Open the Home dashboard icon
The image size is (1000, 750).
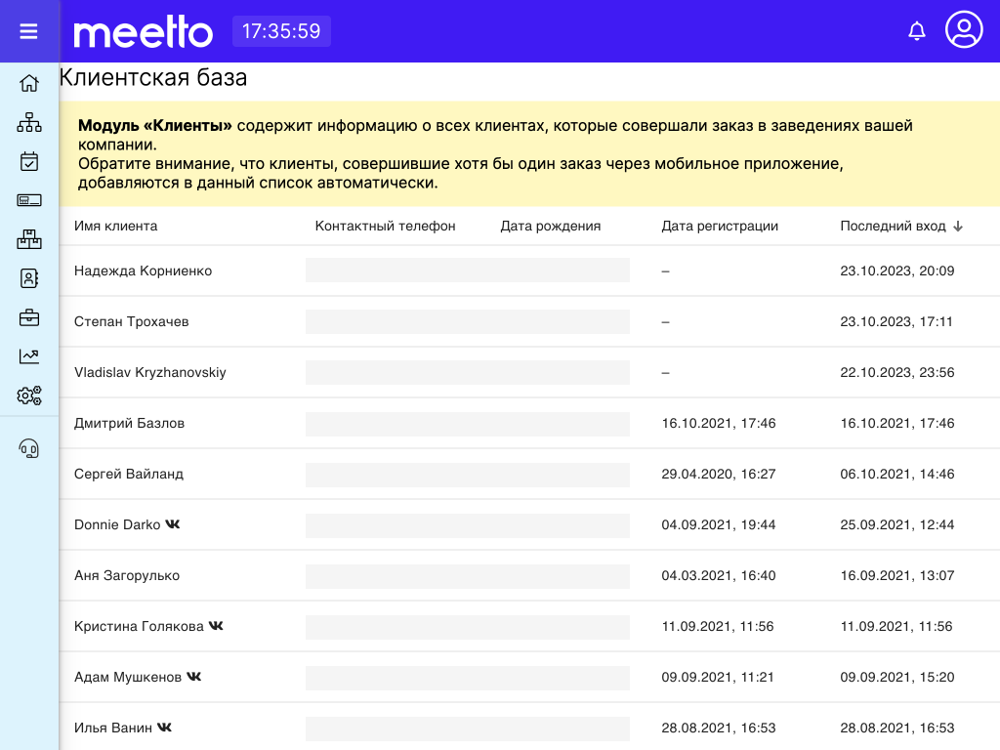29,83
